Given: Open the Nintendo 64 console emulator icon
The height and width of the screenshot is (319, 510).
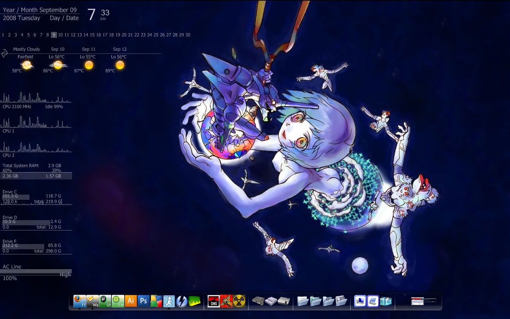Looking at the screenshot, I should point(258,301).
